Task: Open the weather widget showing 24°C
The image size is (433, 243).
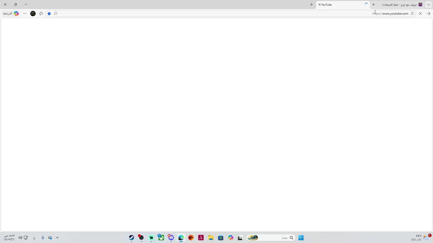Action: coord(420,238)
